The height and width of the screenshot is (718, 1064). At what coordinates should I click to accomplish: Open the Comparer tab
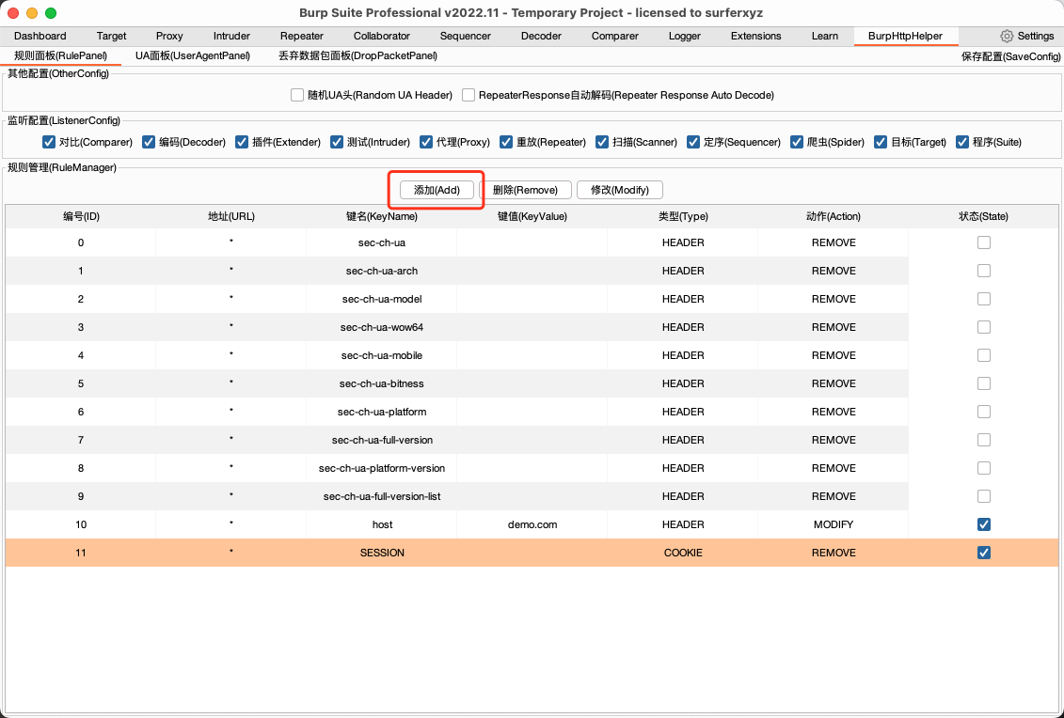pos(614,36)
